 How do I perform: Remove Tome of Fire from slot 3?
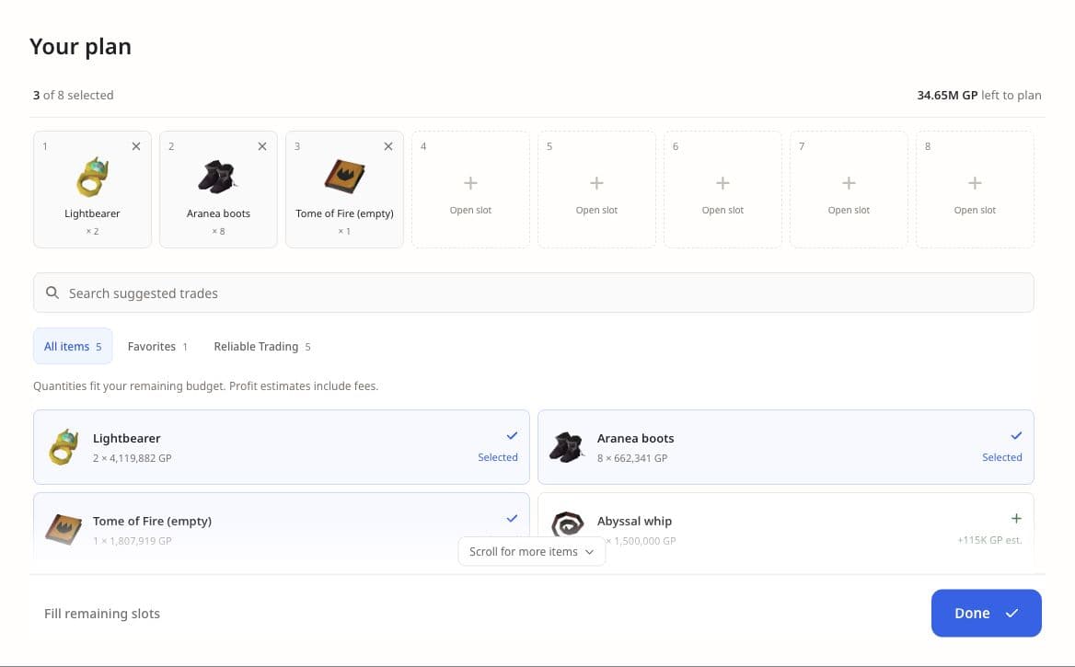388,146
